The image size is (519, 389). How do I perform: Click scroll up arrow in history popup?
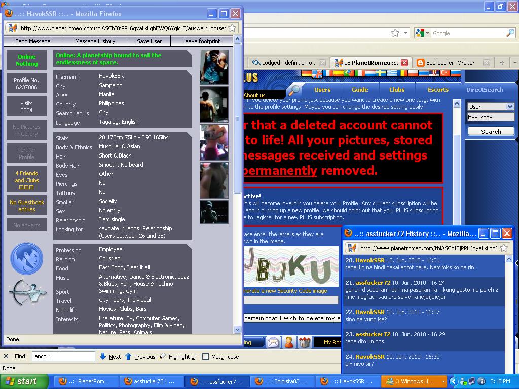[x=509, y=259]
